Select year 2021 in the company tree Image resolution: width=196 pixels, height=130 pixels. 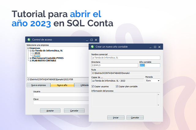click(37, 53)
